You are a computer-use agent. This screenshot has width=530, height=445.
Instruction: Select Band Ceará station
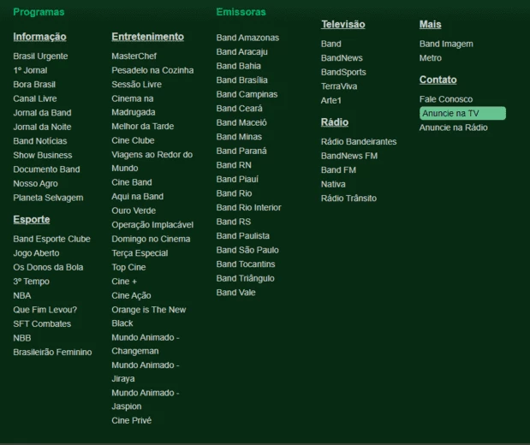click(239, 109)
